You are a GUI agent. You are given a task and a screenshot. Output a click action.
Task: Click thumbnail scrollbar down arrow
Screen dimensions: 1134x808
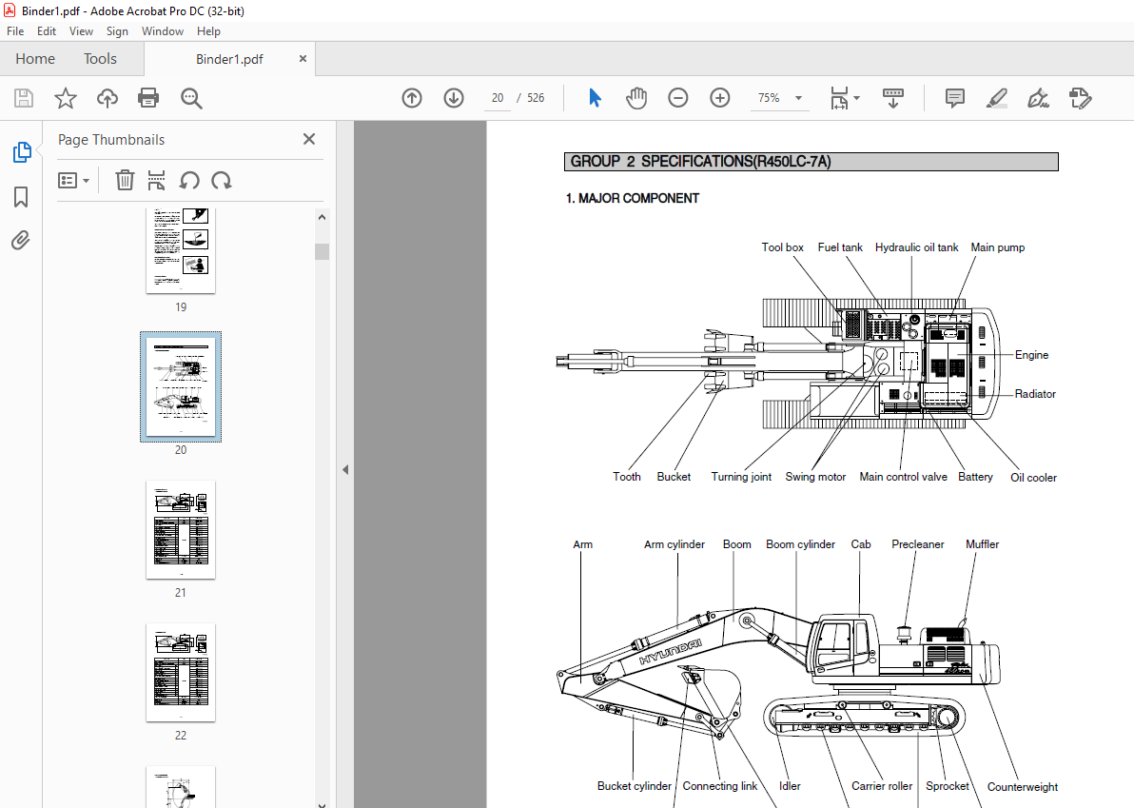point(322,803)
